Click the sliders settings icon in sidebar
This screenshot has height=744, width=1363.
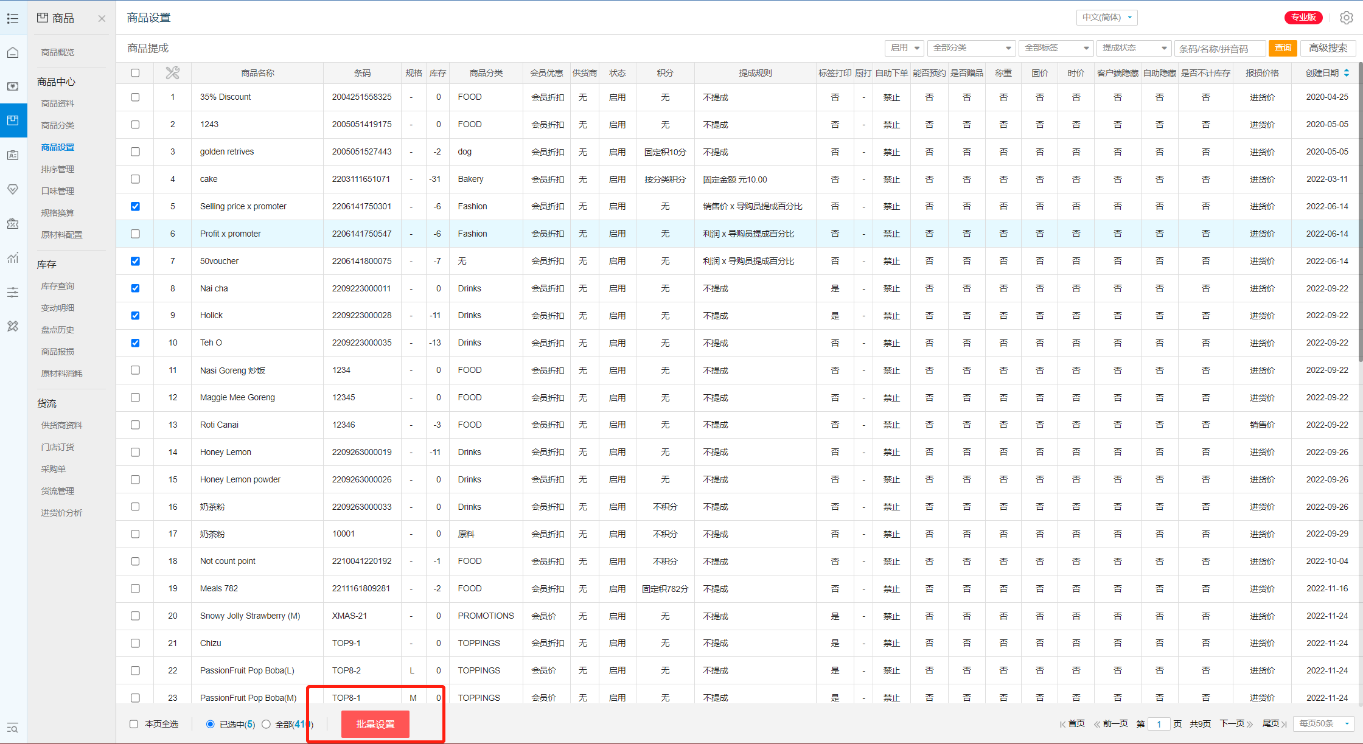(13, 293)
